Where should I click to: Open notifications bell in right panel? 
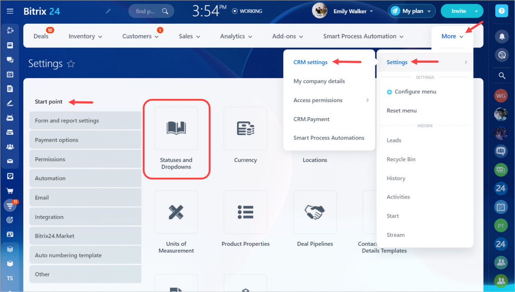point(501,37)
